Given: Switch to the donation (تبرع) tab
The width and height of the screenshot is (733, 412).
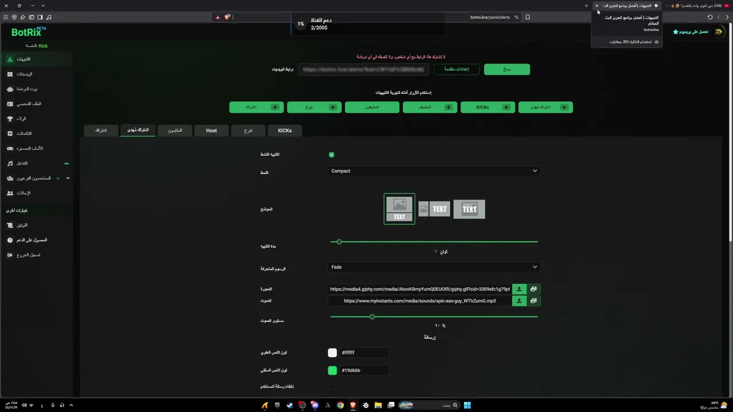Looking at the screenshot, I should [248, 130].
